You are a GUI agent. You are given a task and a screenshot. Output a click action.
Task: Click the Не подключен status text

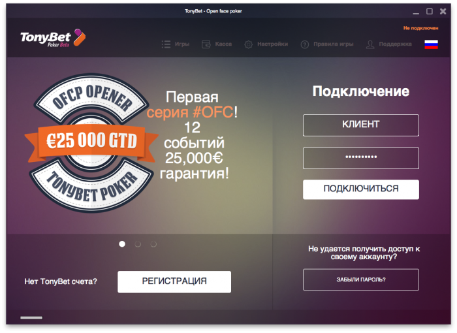(x=420, y=28)
